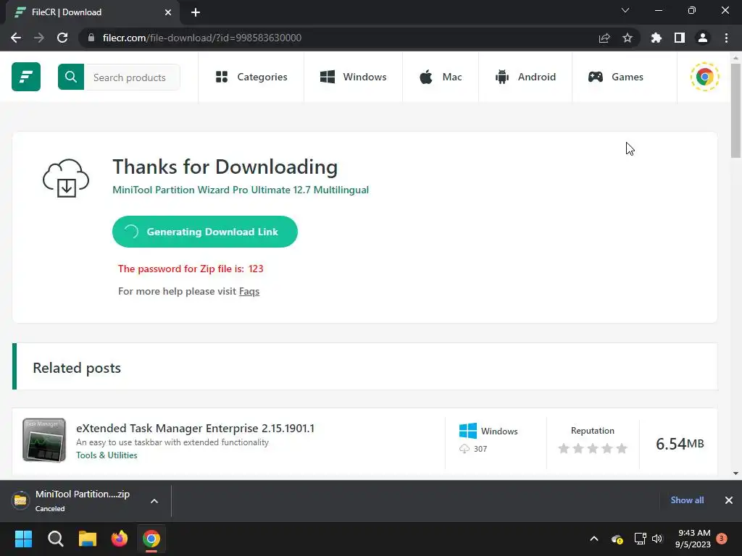Click the Chrome taskbar icon

coord(151,539)
